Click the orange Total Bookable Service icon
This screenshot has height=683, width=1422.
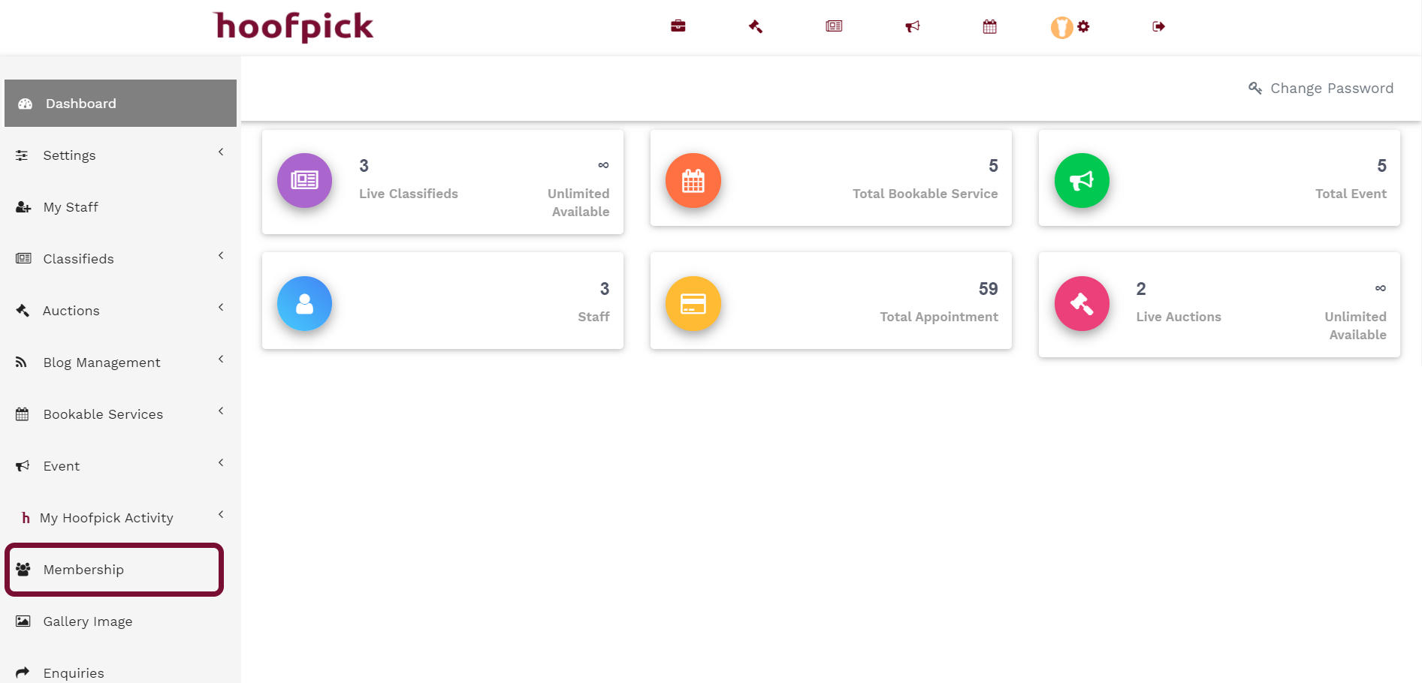pyautogui.click(x=693, y=180)
